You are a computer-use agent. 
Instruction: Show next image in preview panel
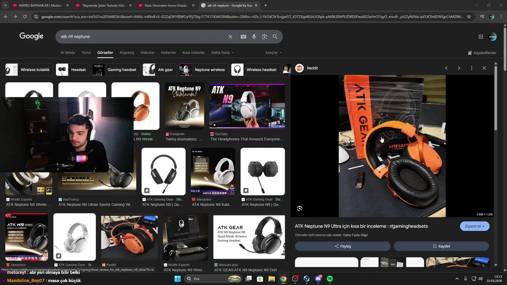[459, 68]
